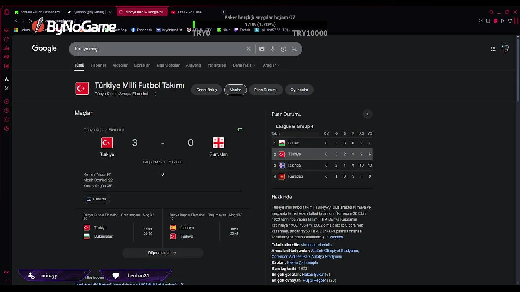Select the İzlanda row in standings
Viewport: 520px width, 292px height.
(322, 165)
